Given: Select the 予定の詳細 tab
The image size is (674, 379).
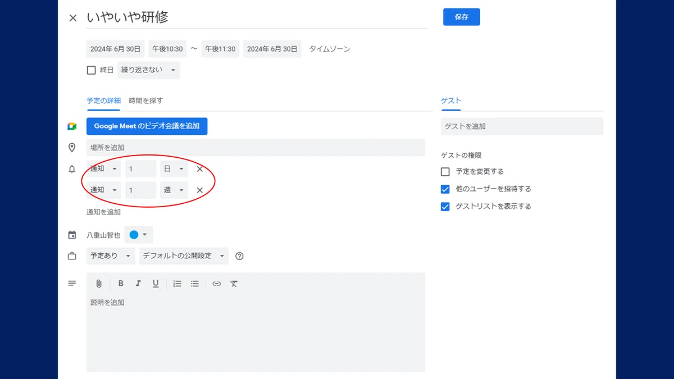Looking at the screenshot, I should pos(103,101).
